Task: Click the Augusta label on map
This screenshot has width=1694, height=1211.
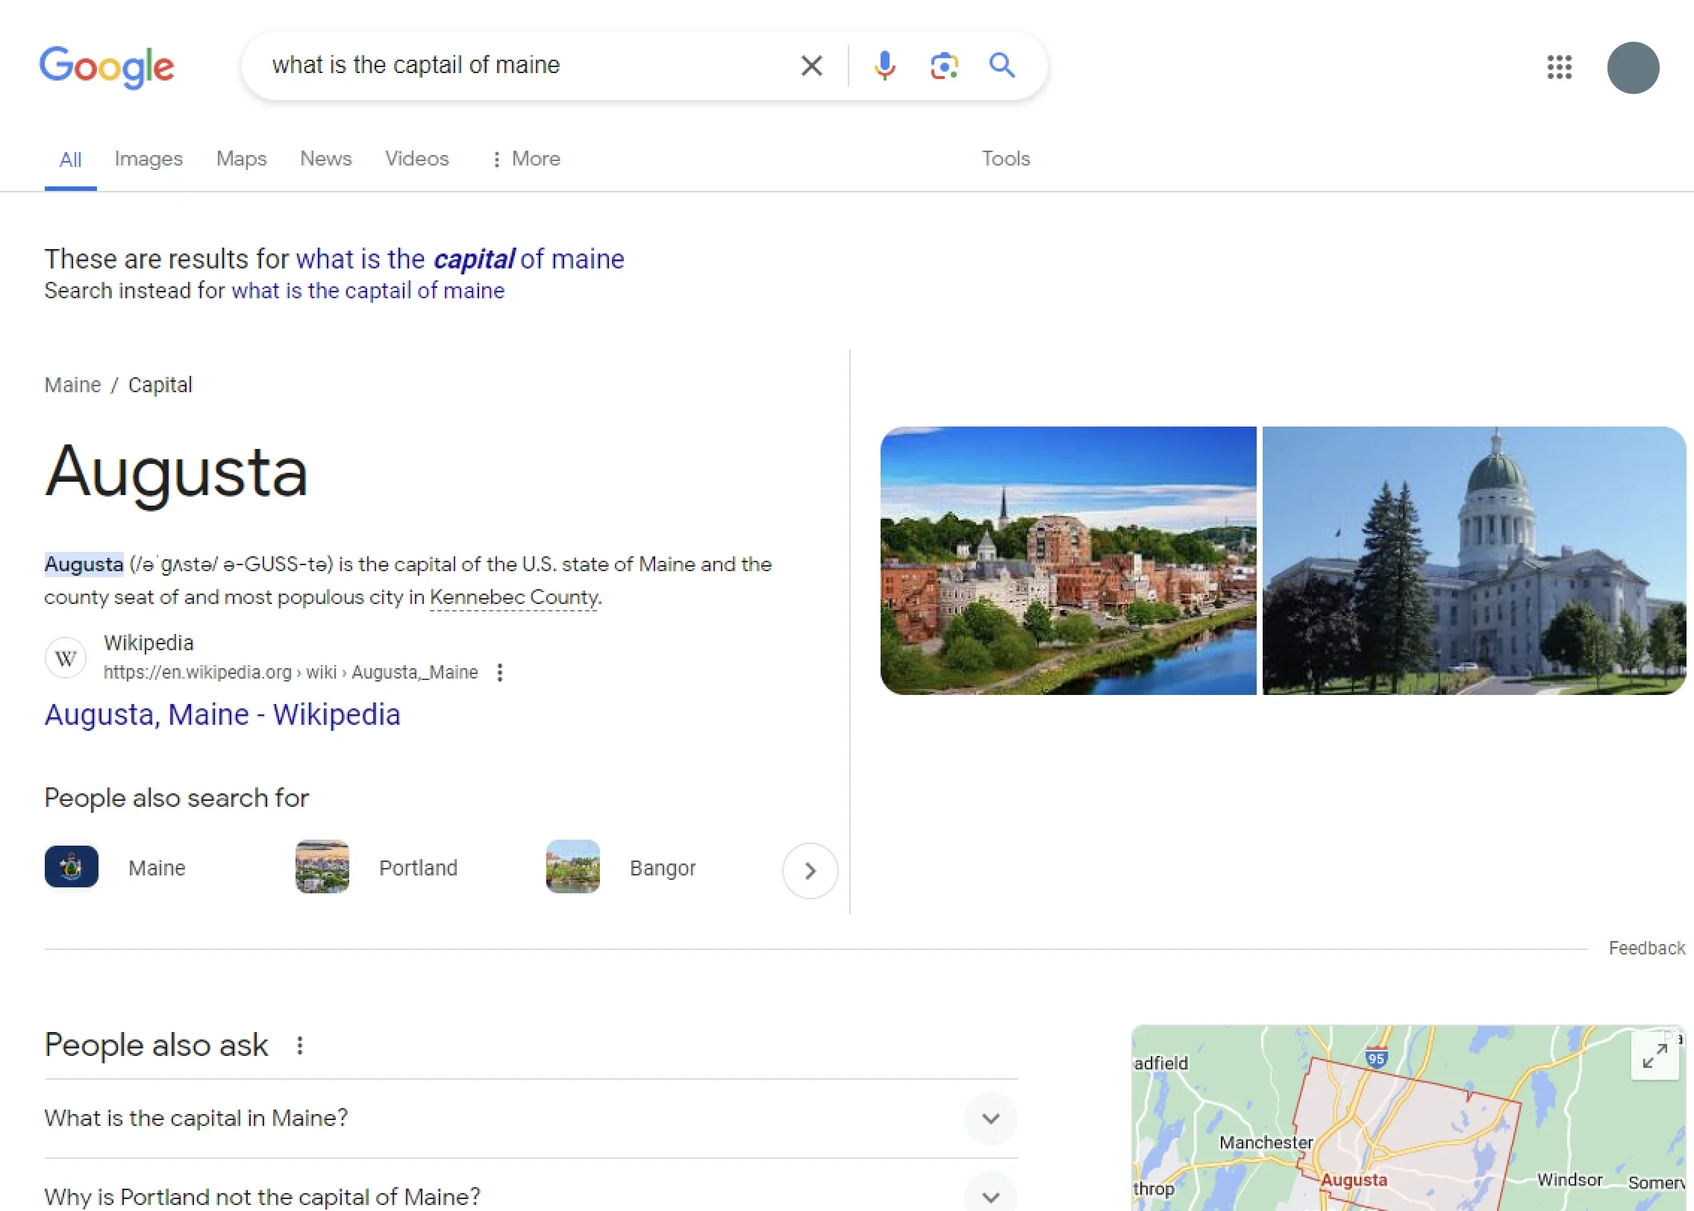Action: (x=1354, y=1180)
